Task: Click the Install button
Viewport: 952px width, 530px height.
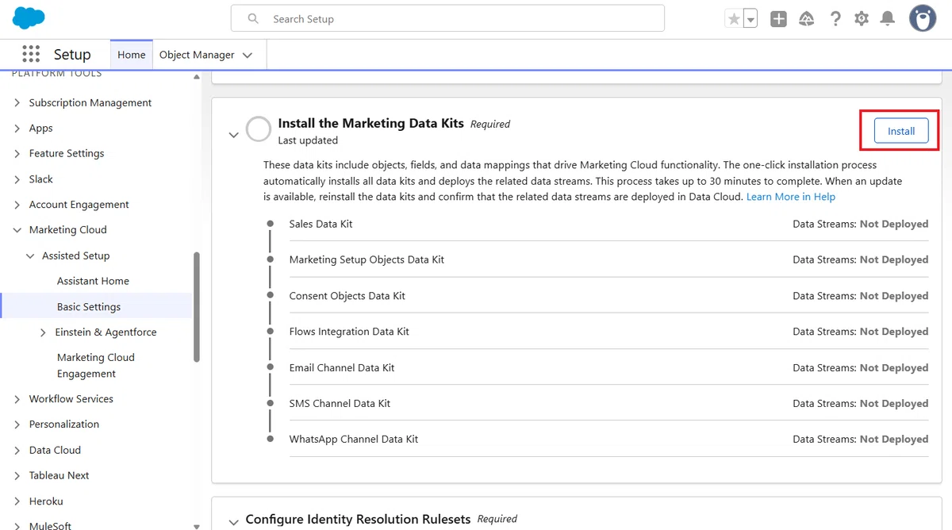Action: pos(901,131)
